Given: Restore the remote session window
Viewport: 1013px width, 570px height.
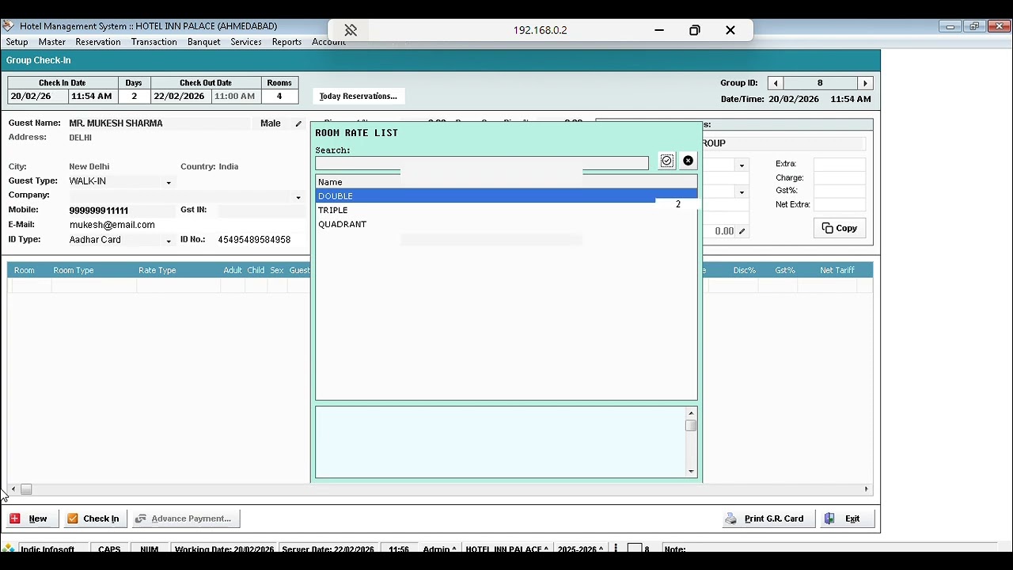Looking at the screenshot, I should coord(694,30).
